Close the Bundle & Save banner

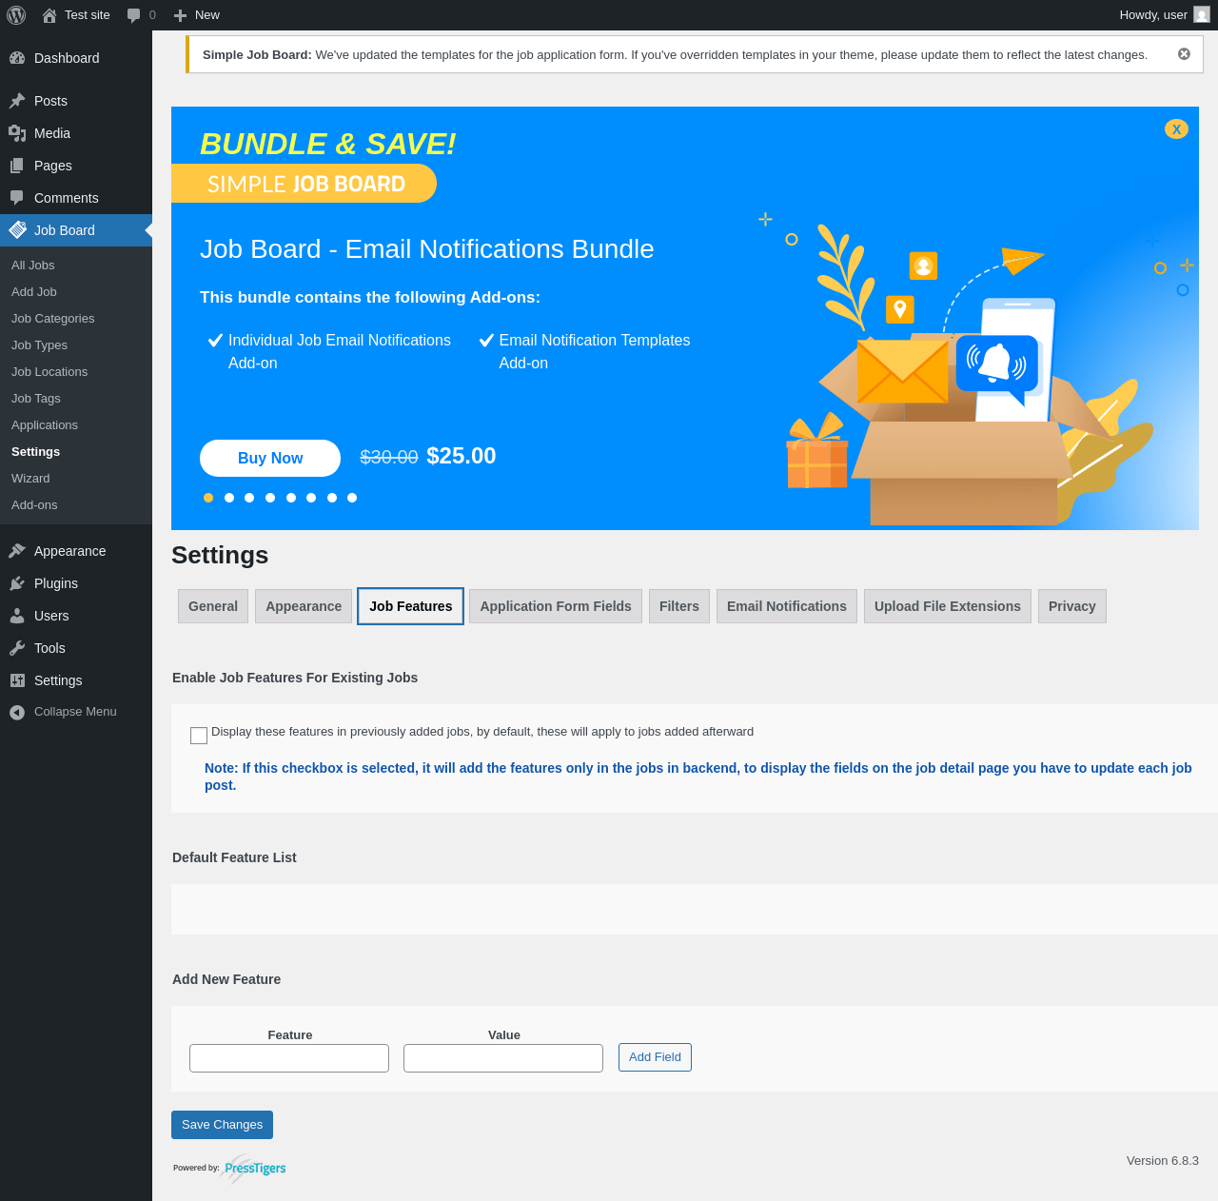click(x=1176, y=128)
